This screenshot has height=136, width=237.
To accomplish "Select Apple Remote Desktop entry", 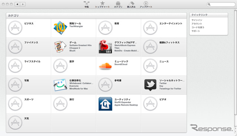I will [126, 105].
